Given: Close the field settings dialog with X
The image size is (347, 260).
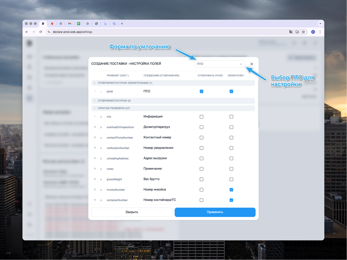Looking at the screenshot, I should (252, 64).
